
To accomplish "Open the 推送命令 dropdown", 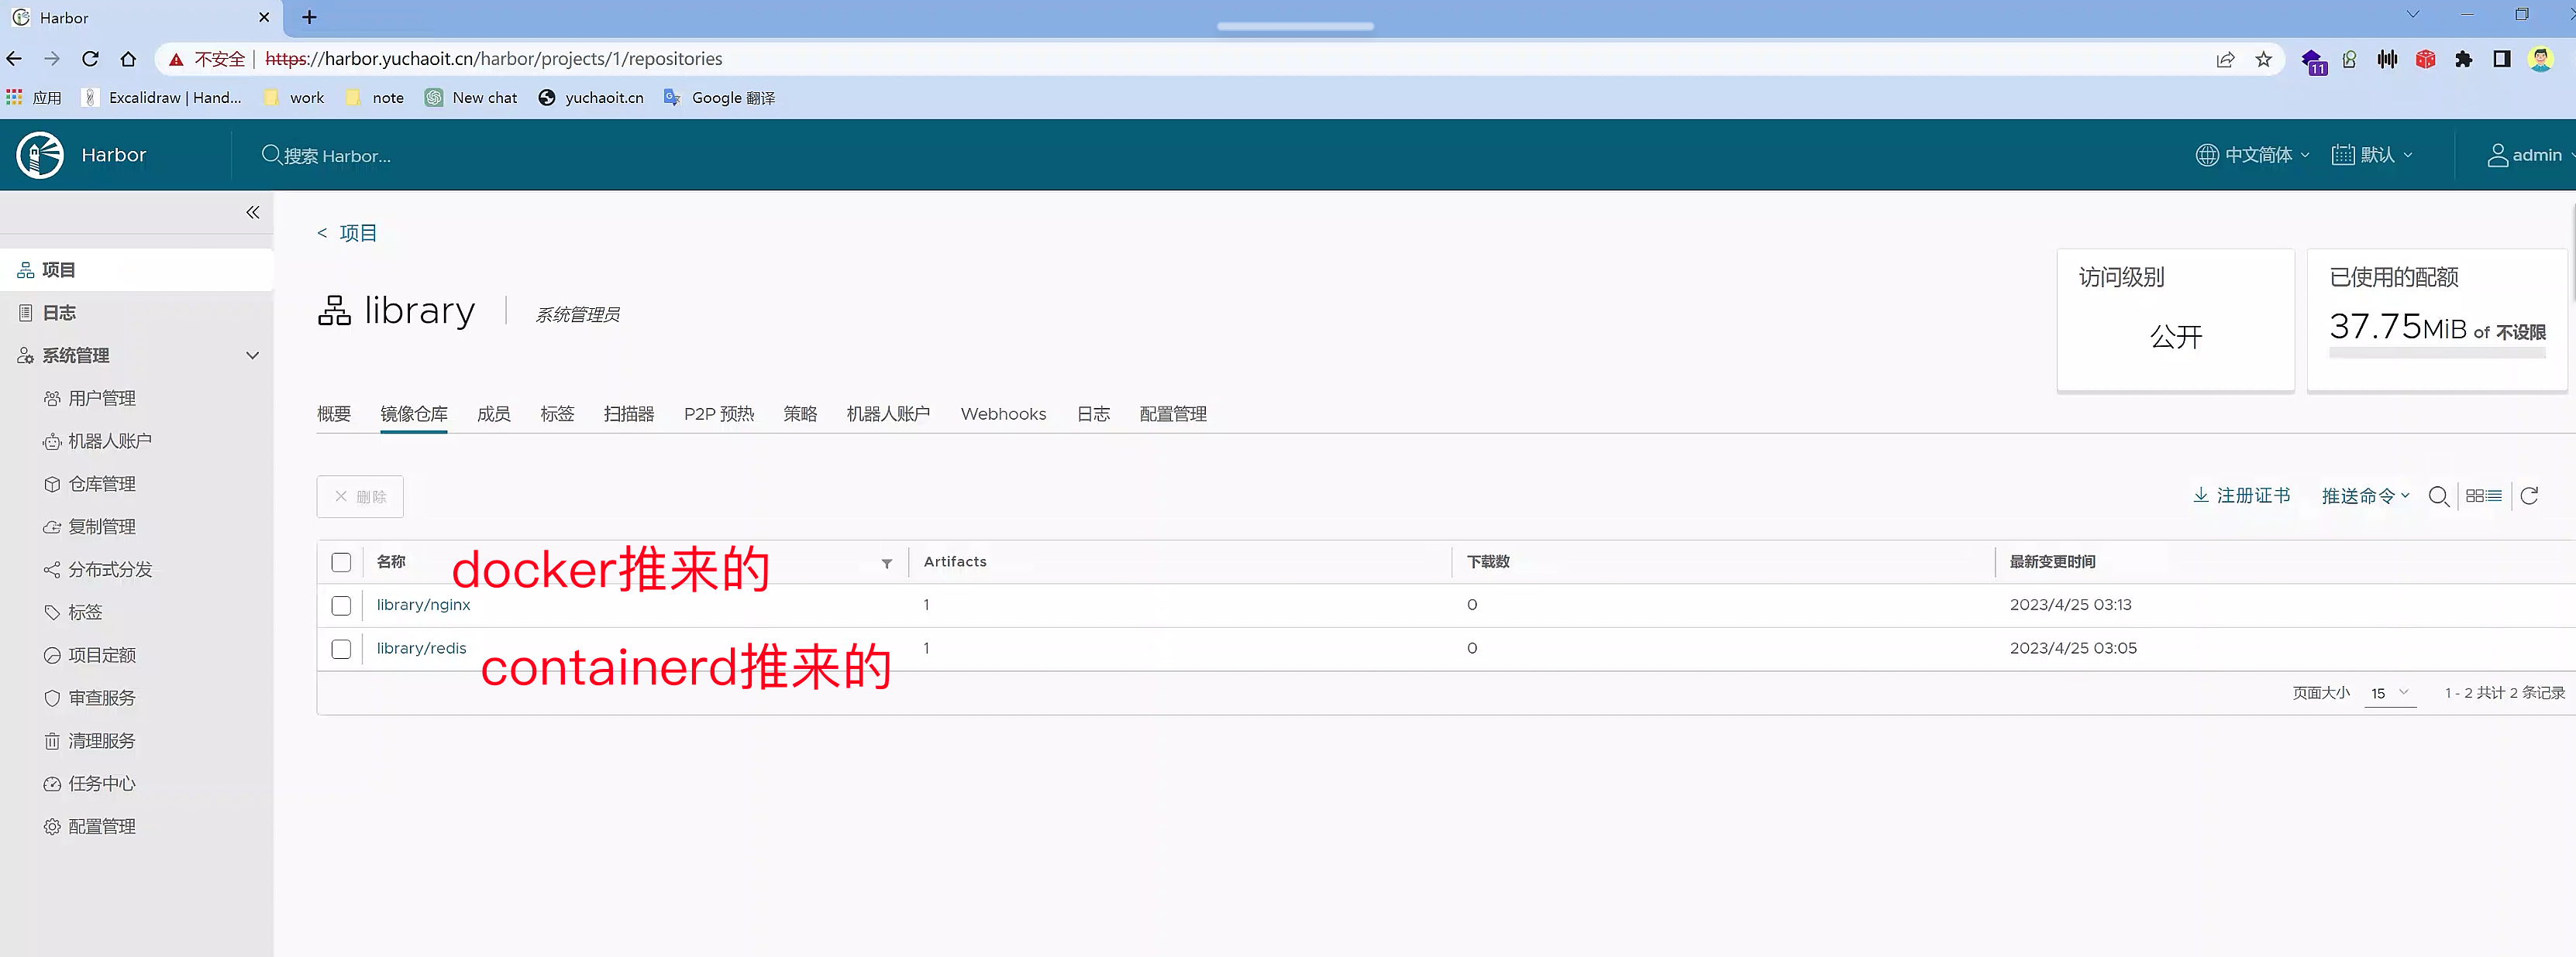I will 2365,496.
